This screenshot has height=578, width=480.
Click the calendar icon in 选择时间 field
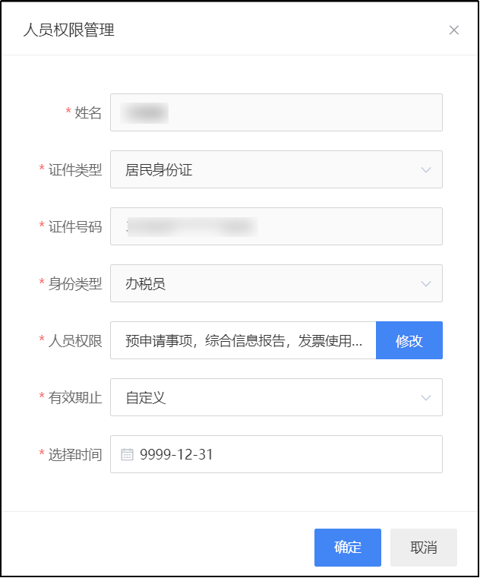pos(127,454)
